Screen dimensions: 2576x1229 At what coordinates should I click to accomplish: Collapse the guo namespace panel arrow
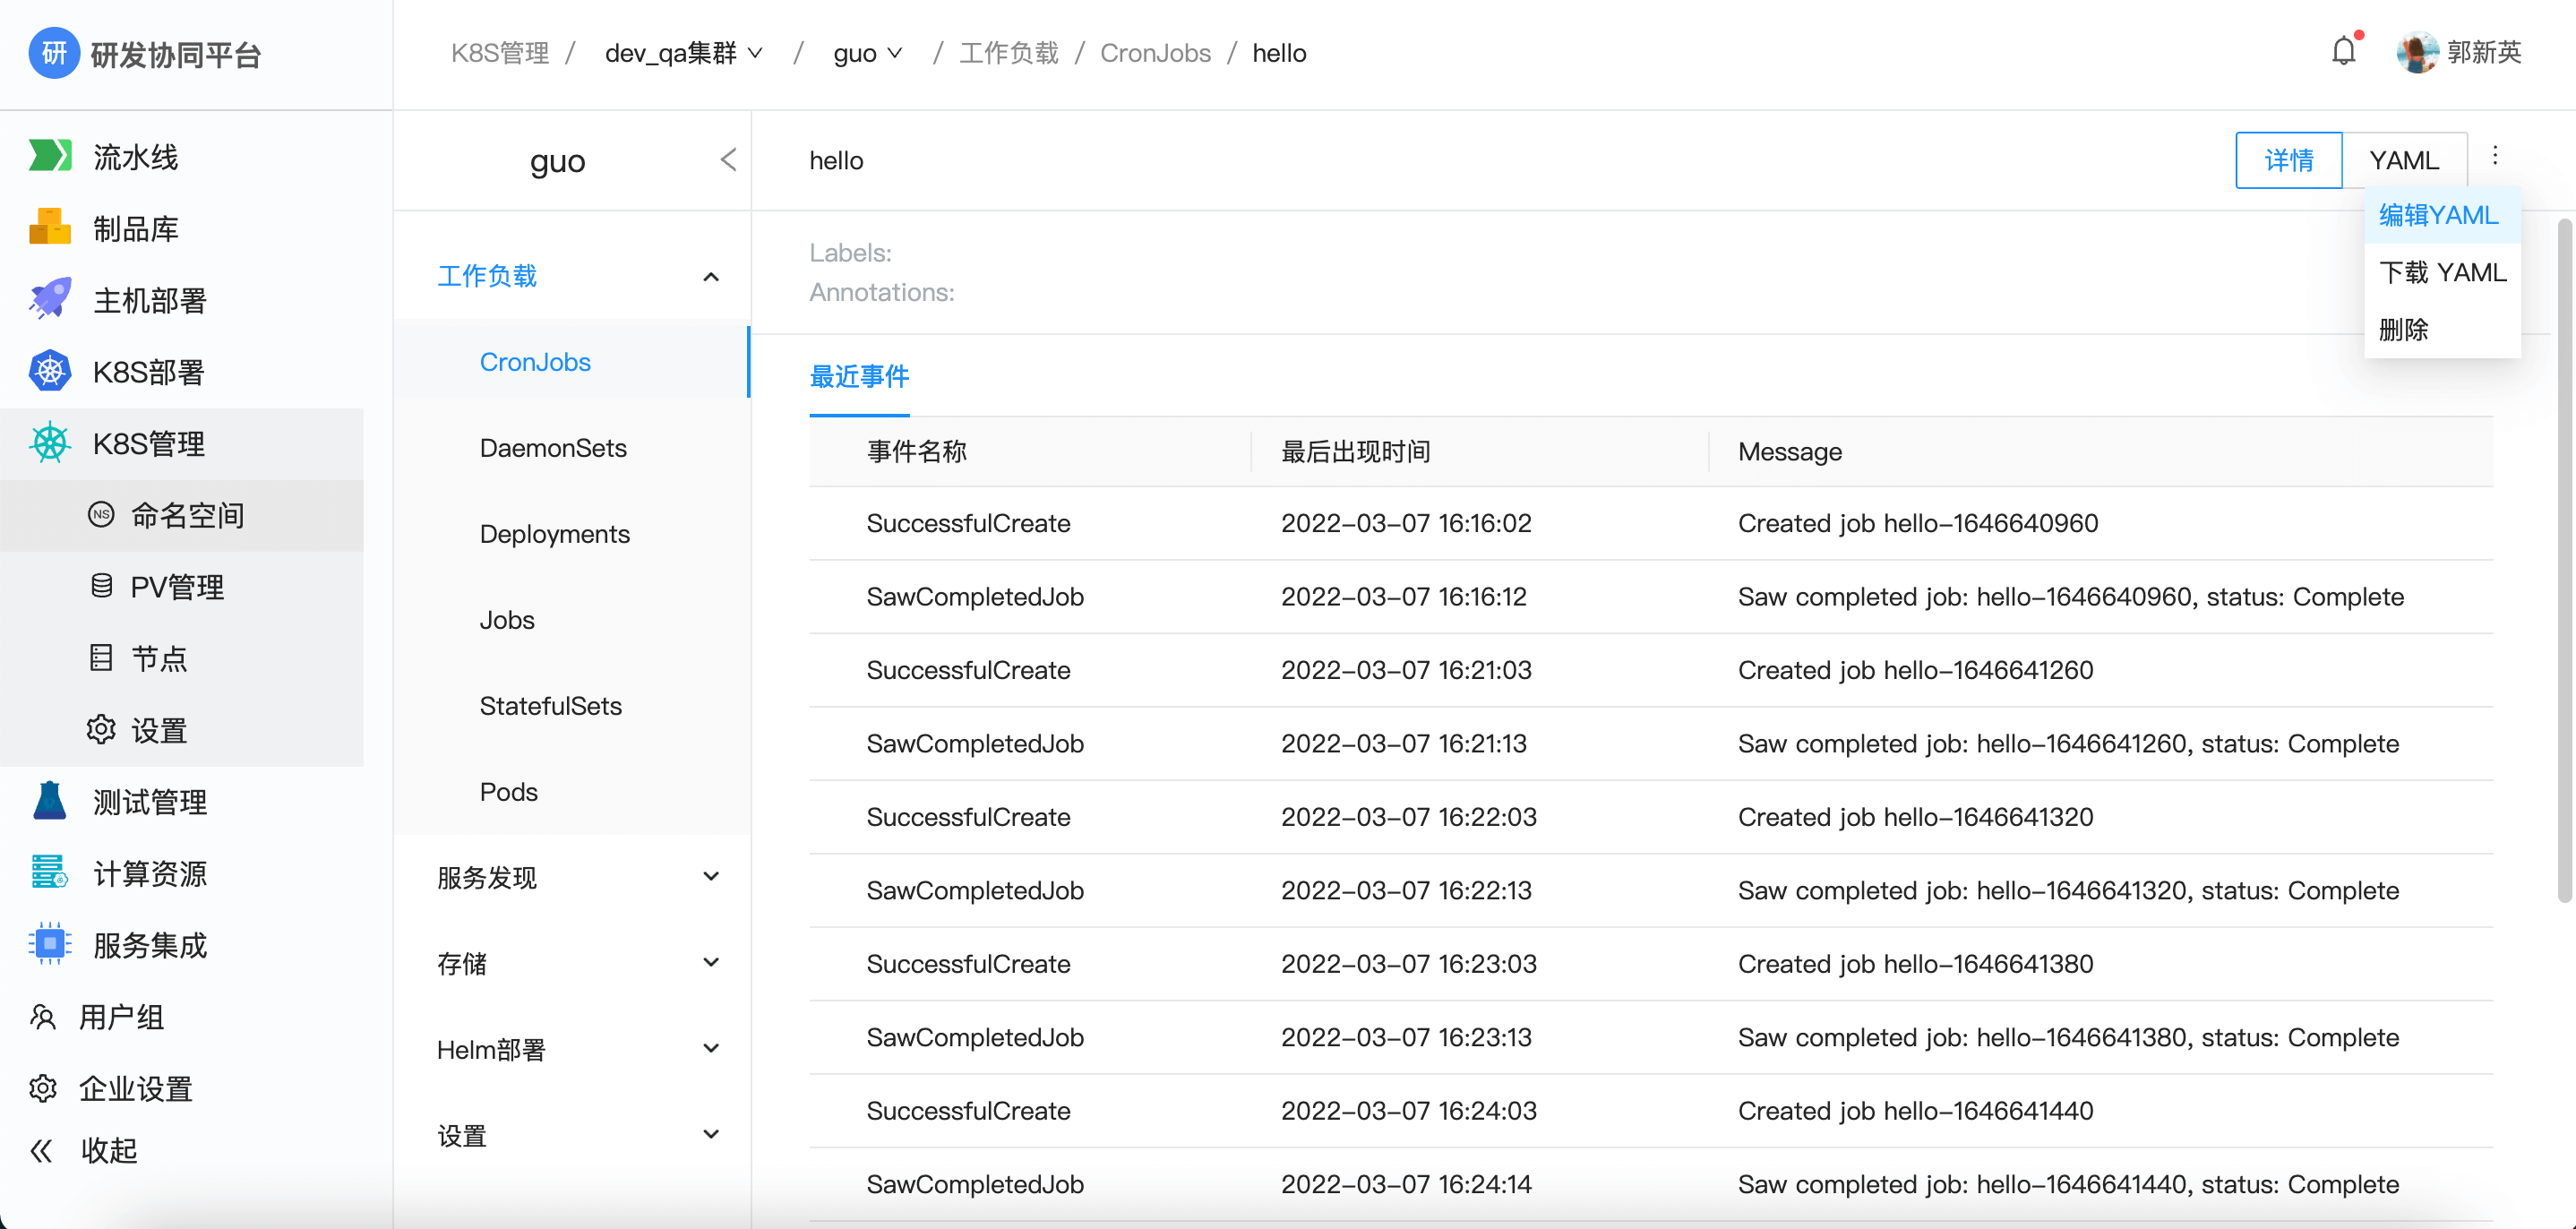[728, 160]
